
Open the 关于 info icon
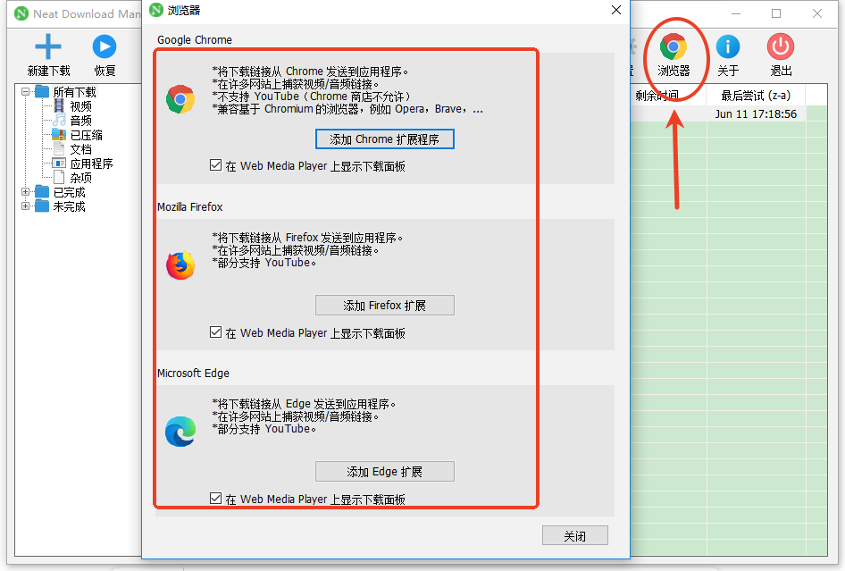(x=727, y=46)
